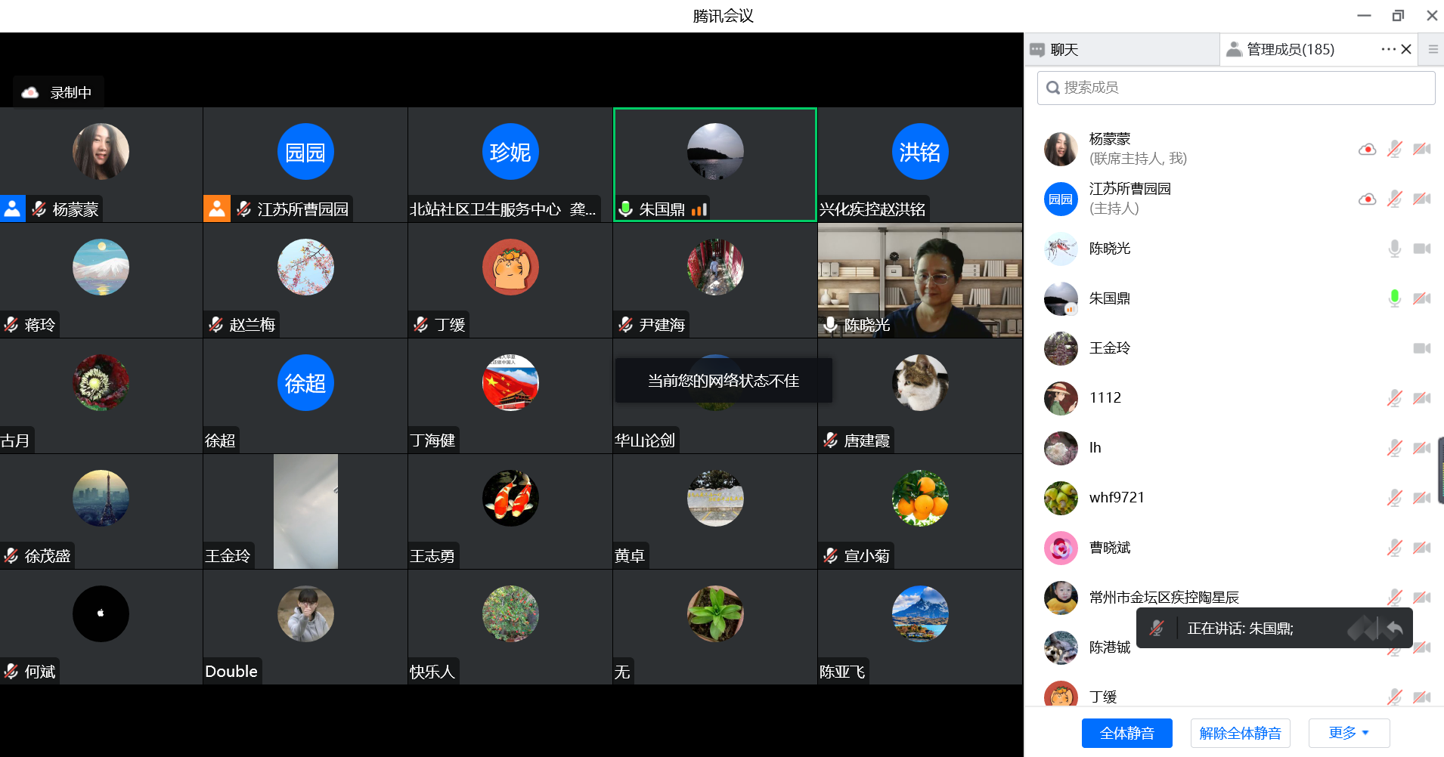Click 徐茂盛's muted mic icon on tile
The width and height of the screenshot is (1444, 757).
click(11, 556)
